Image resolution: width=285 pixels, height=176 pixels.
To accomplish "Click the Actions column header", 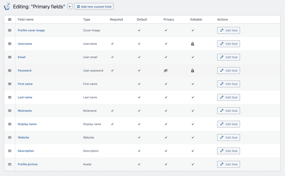I will [223, 19].
